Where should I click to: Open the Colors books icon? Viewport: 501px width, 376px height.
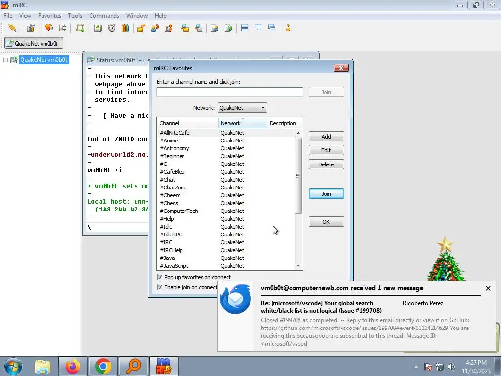click(x=125, y=28)
